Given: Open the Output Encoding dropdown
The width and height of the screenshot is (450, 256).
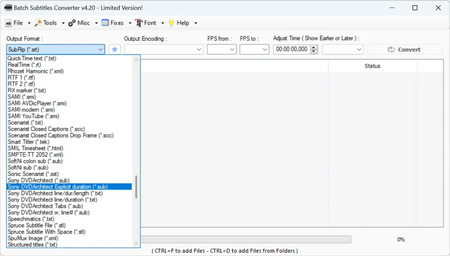Looking at the screenshot, I should [x=164, y=50].
